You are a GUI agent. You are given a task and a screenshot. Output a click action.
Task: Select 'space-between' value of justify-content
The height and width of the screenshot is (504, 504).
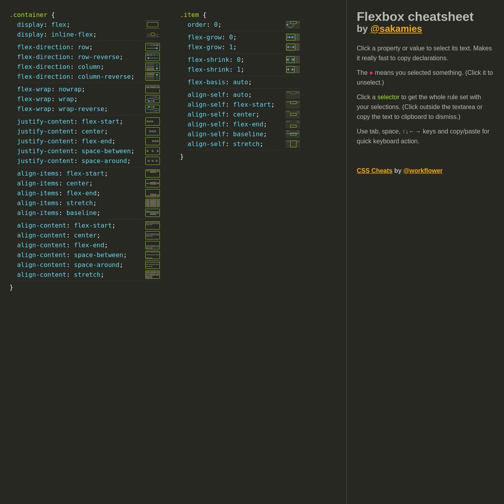(x=106, y=151)
